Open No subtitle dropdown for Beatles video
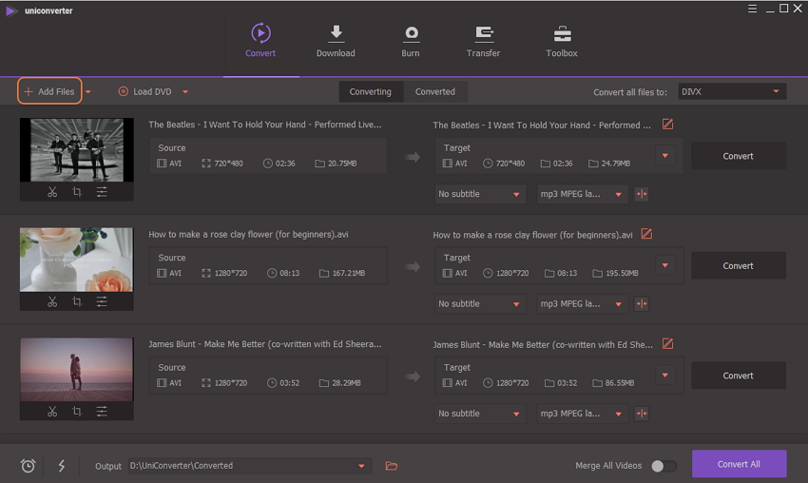The width and height of the screenshot is (808, 483). tap(480, 194)
